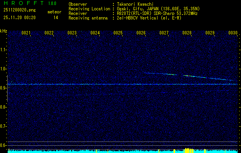Click the meteor count value 14
The width and height of the screenshot is (241, 153).
pos(56,18)
